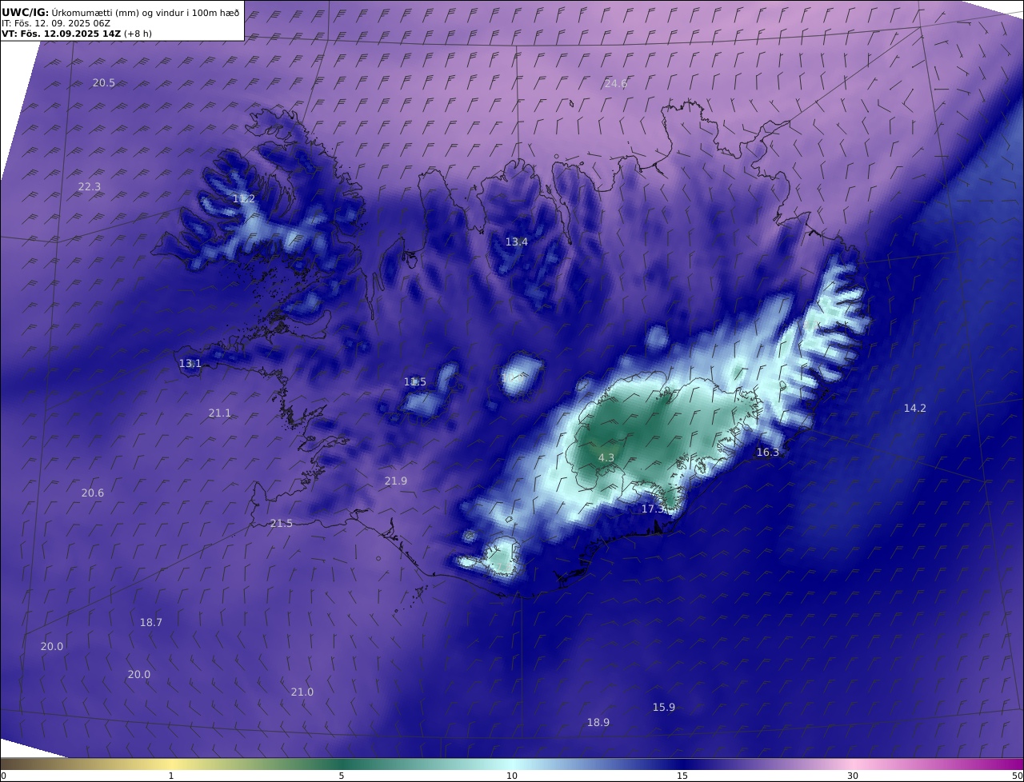
Task: Click the 21.1 value on the map
Action: 220,413
